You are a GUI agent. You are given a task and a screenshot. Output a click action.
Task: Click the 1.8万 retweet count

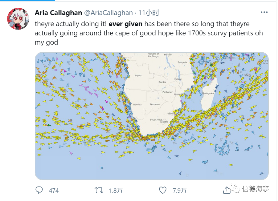[x=116, y=191]
